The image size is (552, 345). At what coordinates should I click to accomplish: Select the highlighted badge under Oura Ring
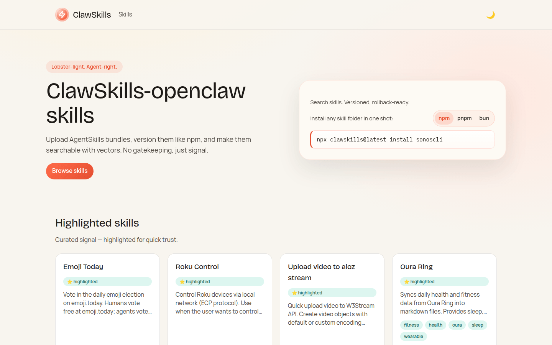coord(444,281)
